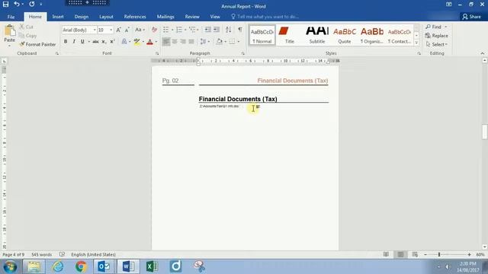Apply superscript formatting

[x=112, y=42]
